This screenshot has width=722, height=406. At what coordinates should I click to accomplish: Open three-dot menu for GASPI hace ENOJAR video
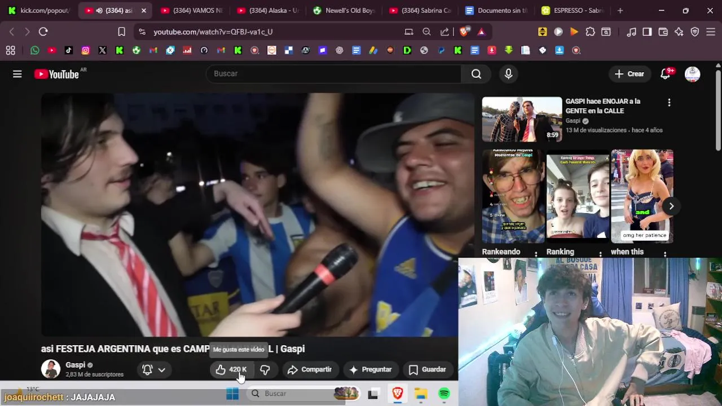(669, 103)
